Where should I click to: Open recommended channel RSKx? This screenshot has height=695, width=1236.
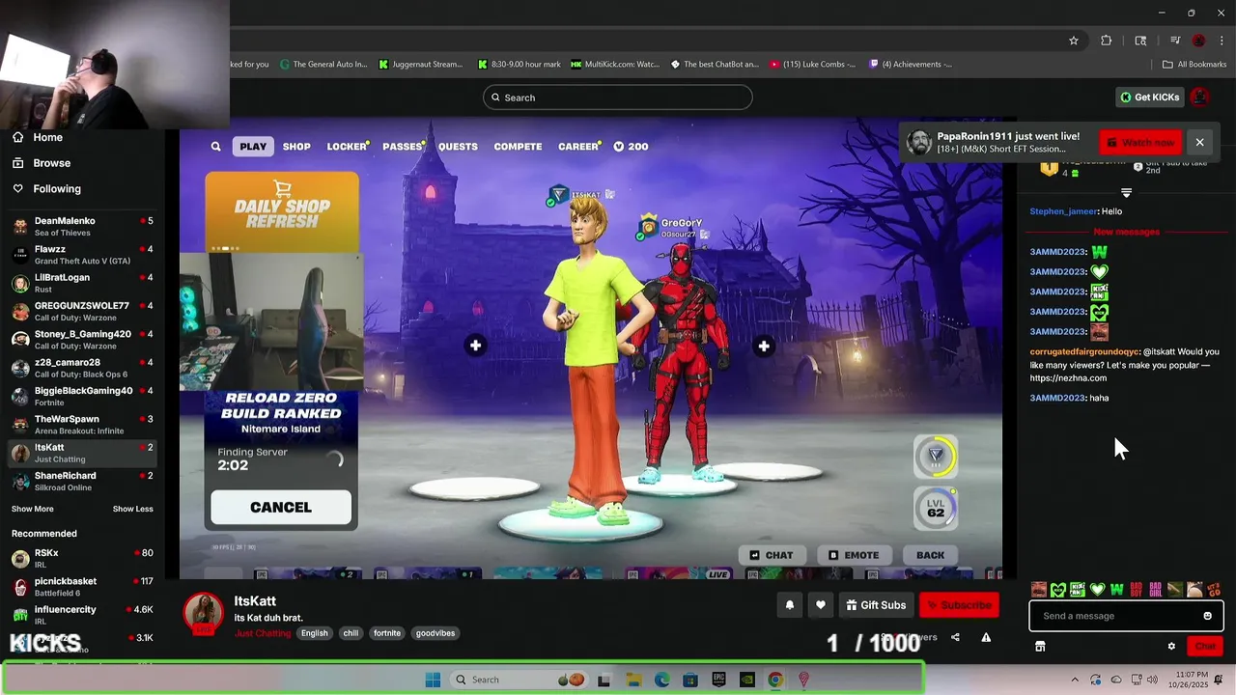[x=82, y=559]
